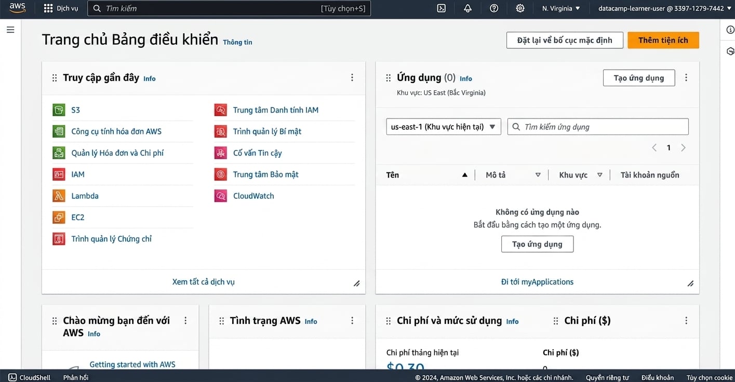Viewport: 735px width, 382px height.
Task: Open the help question mark icon
Action: click(494, 8)
